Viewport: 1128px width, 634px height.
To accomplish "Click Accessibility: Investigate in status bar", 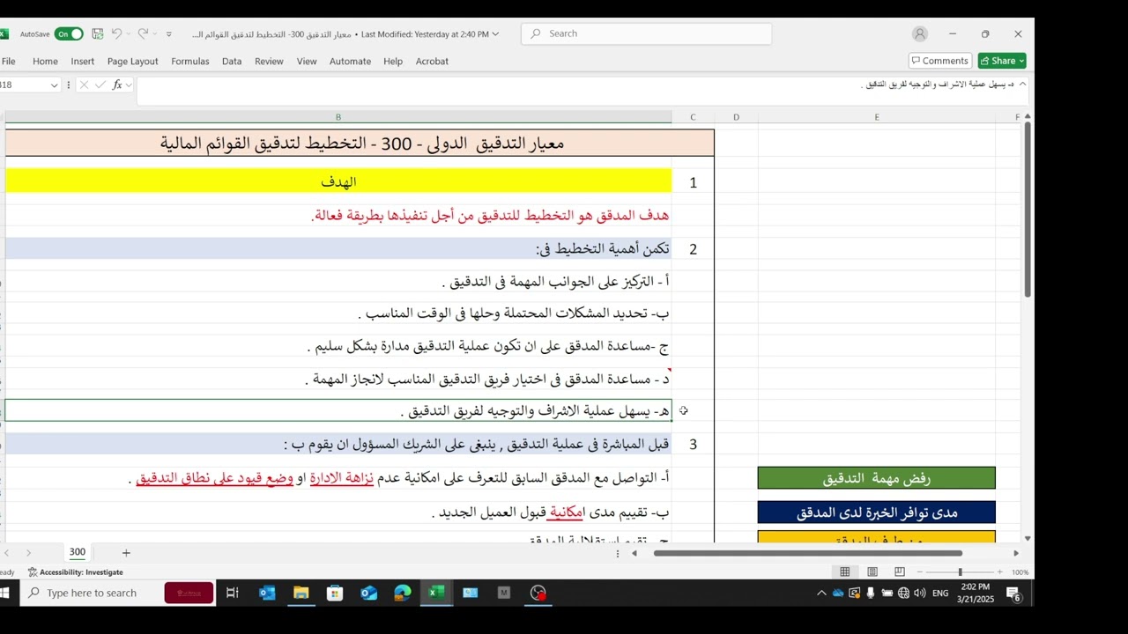I will pos(76,572).
